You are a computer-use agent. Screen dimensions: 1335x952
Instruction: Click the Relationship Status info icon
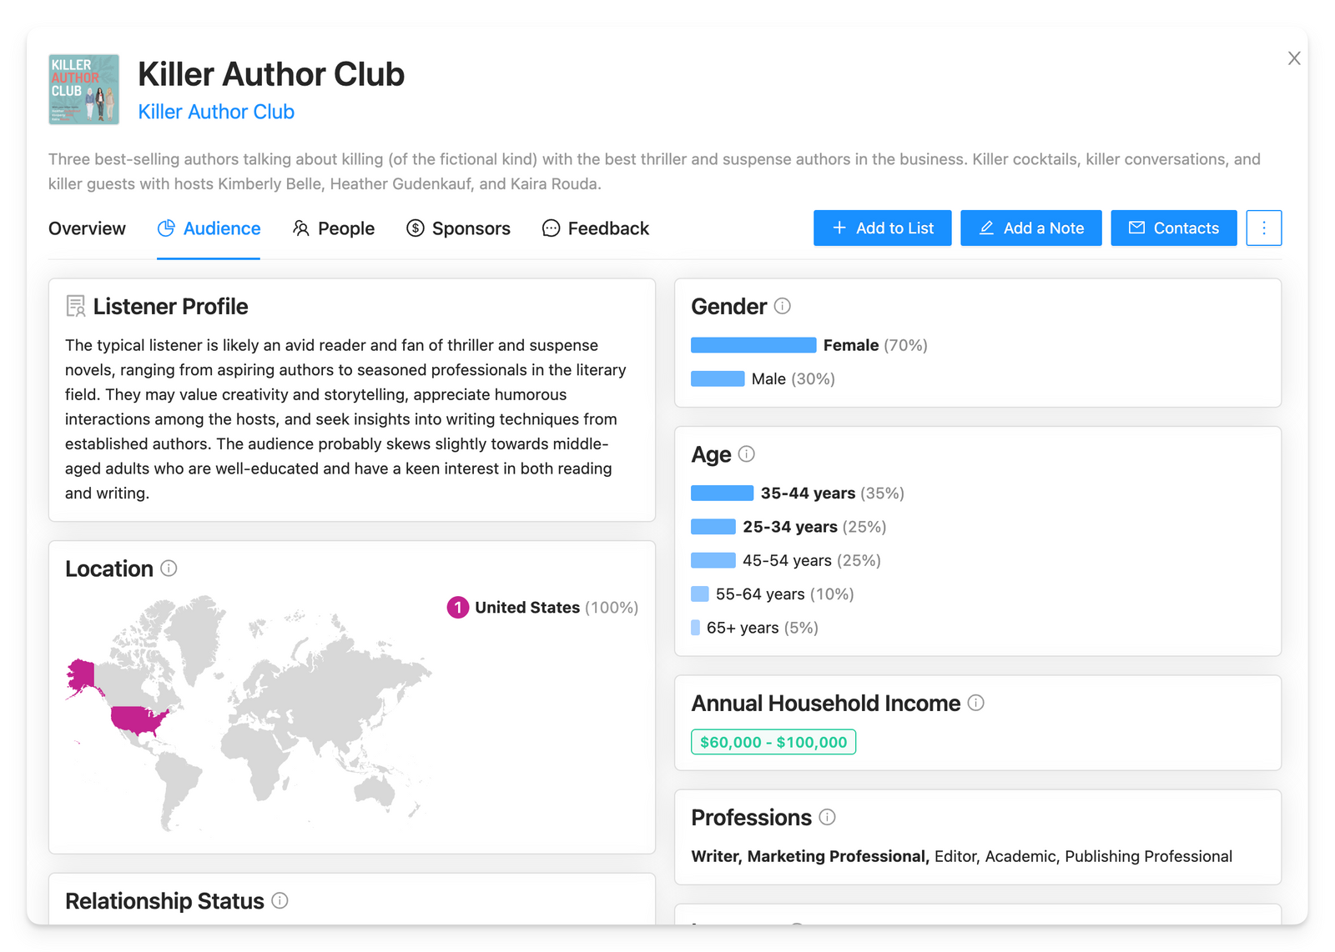coord(280,900)
